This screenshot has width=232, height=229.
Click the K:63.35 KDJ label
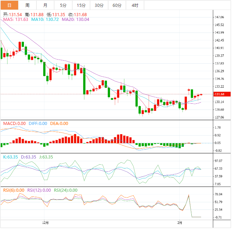click(x=10, y=157)
